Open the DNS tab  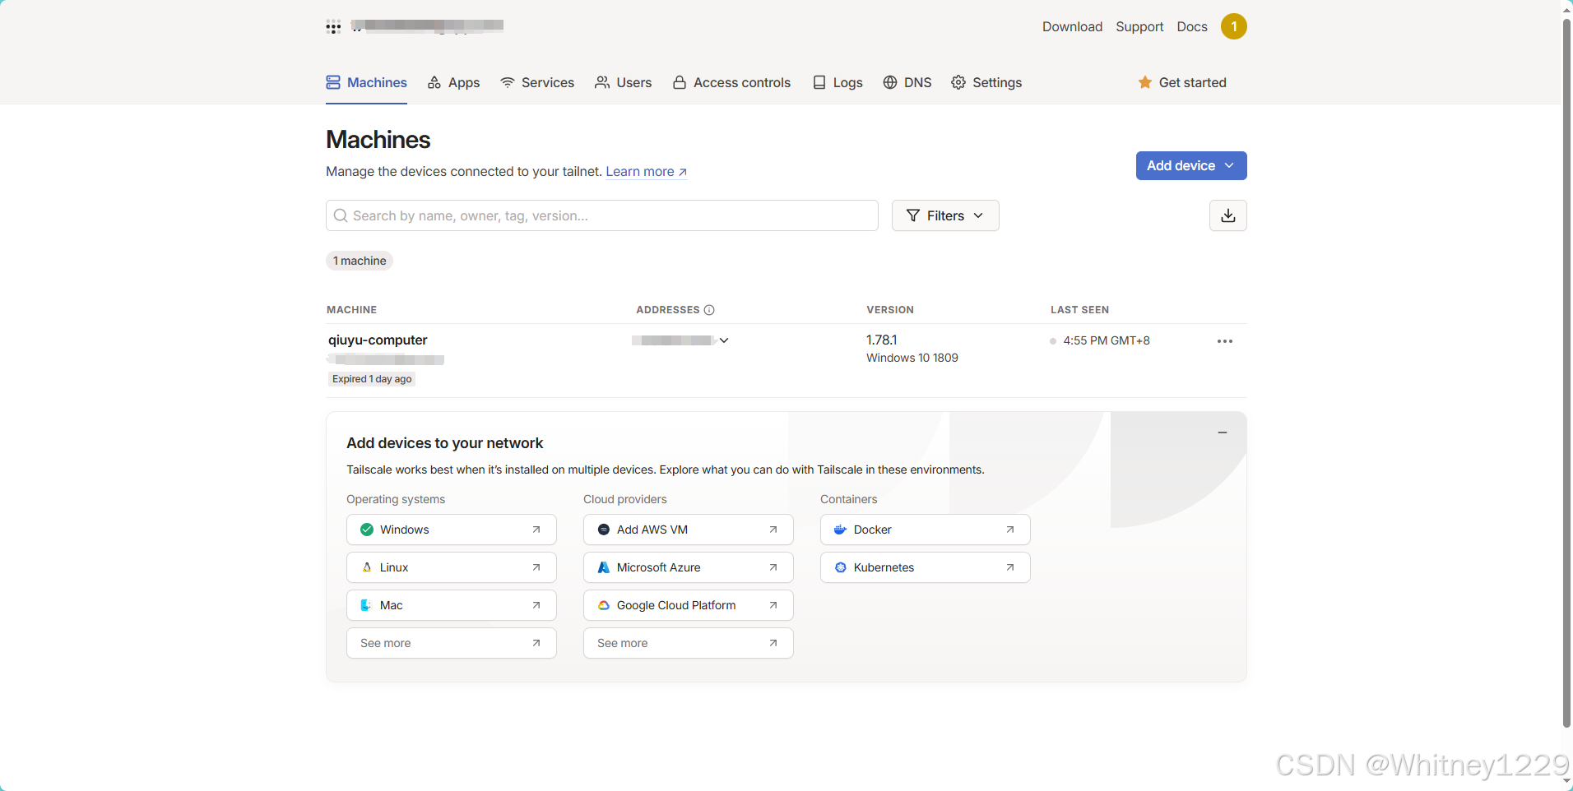(x=907, y=82)
